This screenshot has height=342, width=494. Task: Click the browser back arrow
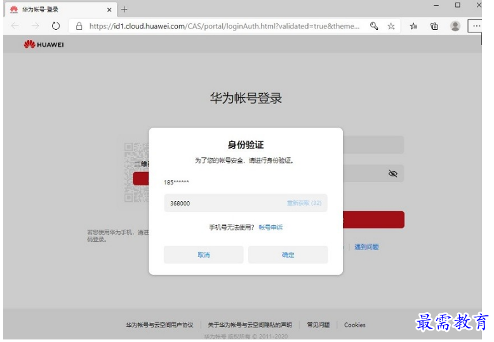tap(15, 26)
